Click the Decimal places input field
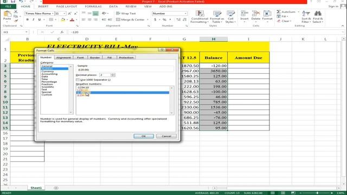 105,75
